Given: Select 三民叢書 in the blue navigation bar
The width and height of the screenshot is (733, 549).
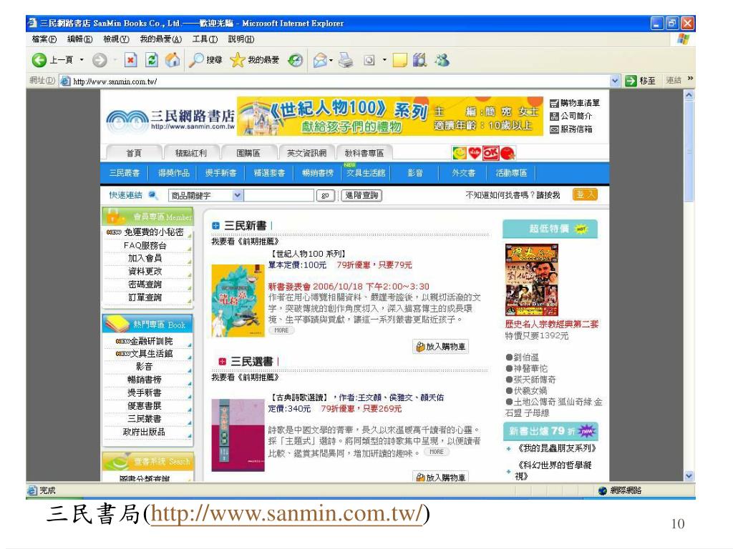Looking at the screenshot, I should click(x=125, y=173).
